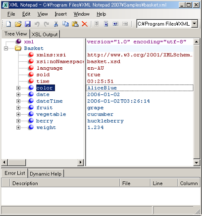The width and height of the screenshot is (202, 216).
Task: Click tree pane horizontal scroll left arrow
Action: point(4,163)
